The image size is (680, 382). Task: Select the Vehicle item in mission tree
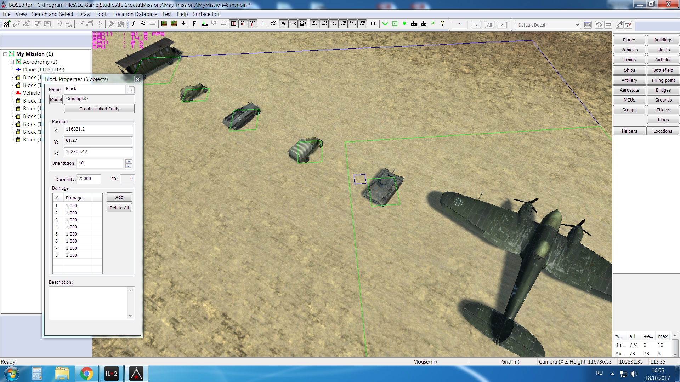pos(31,93)
